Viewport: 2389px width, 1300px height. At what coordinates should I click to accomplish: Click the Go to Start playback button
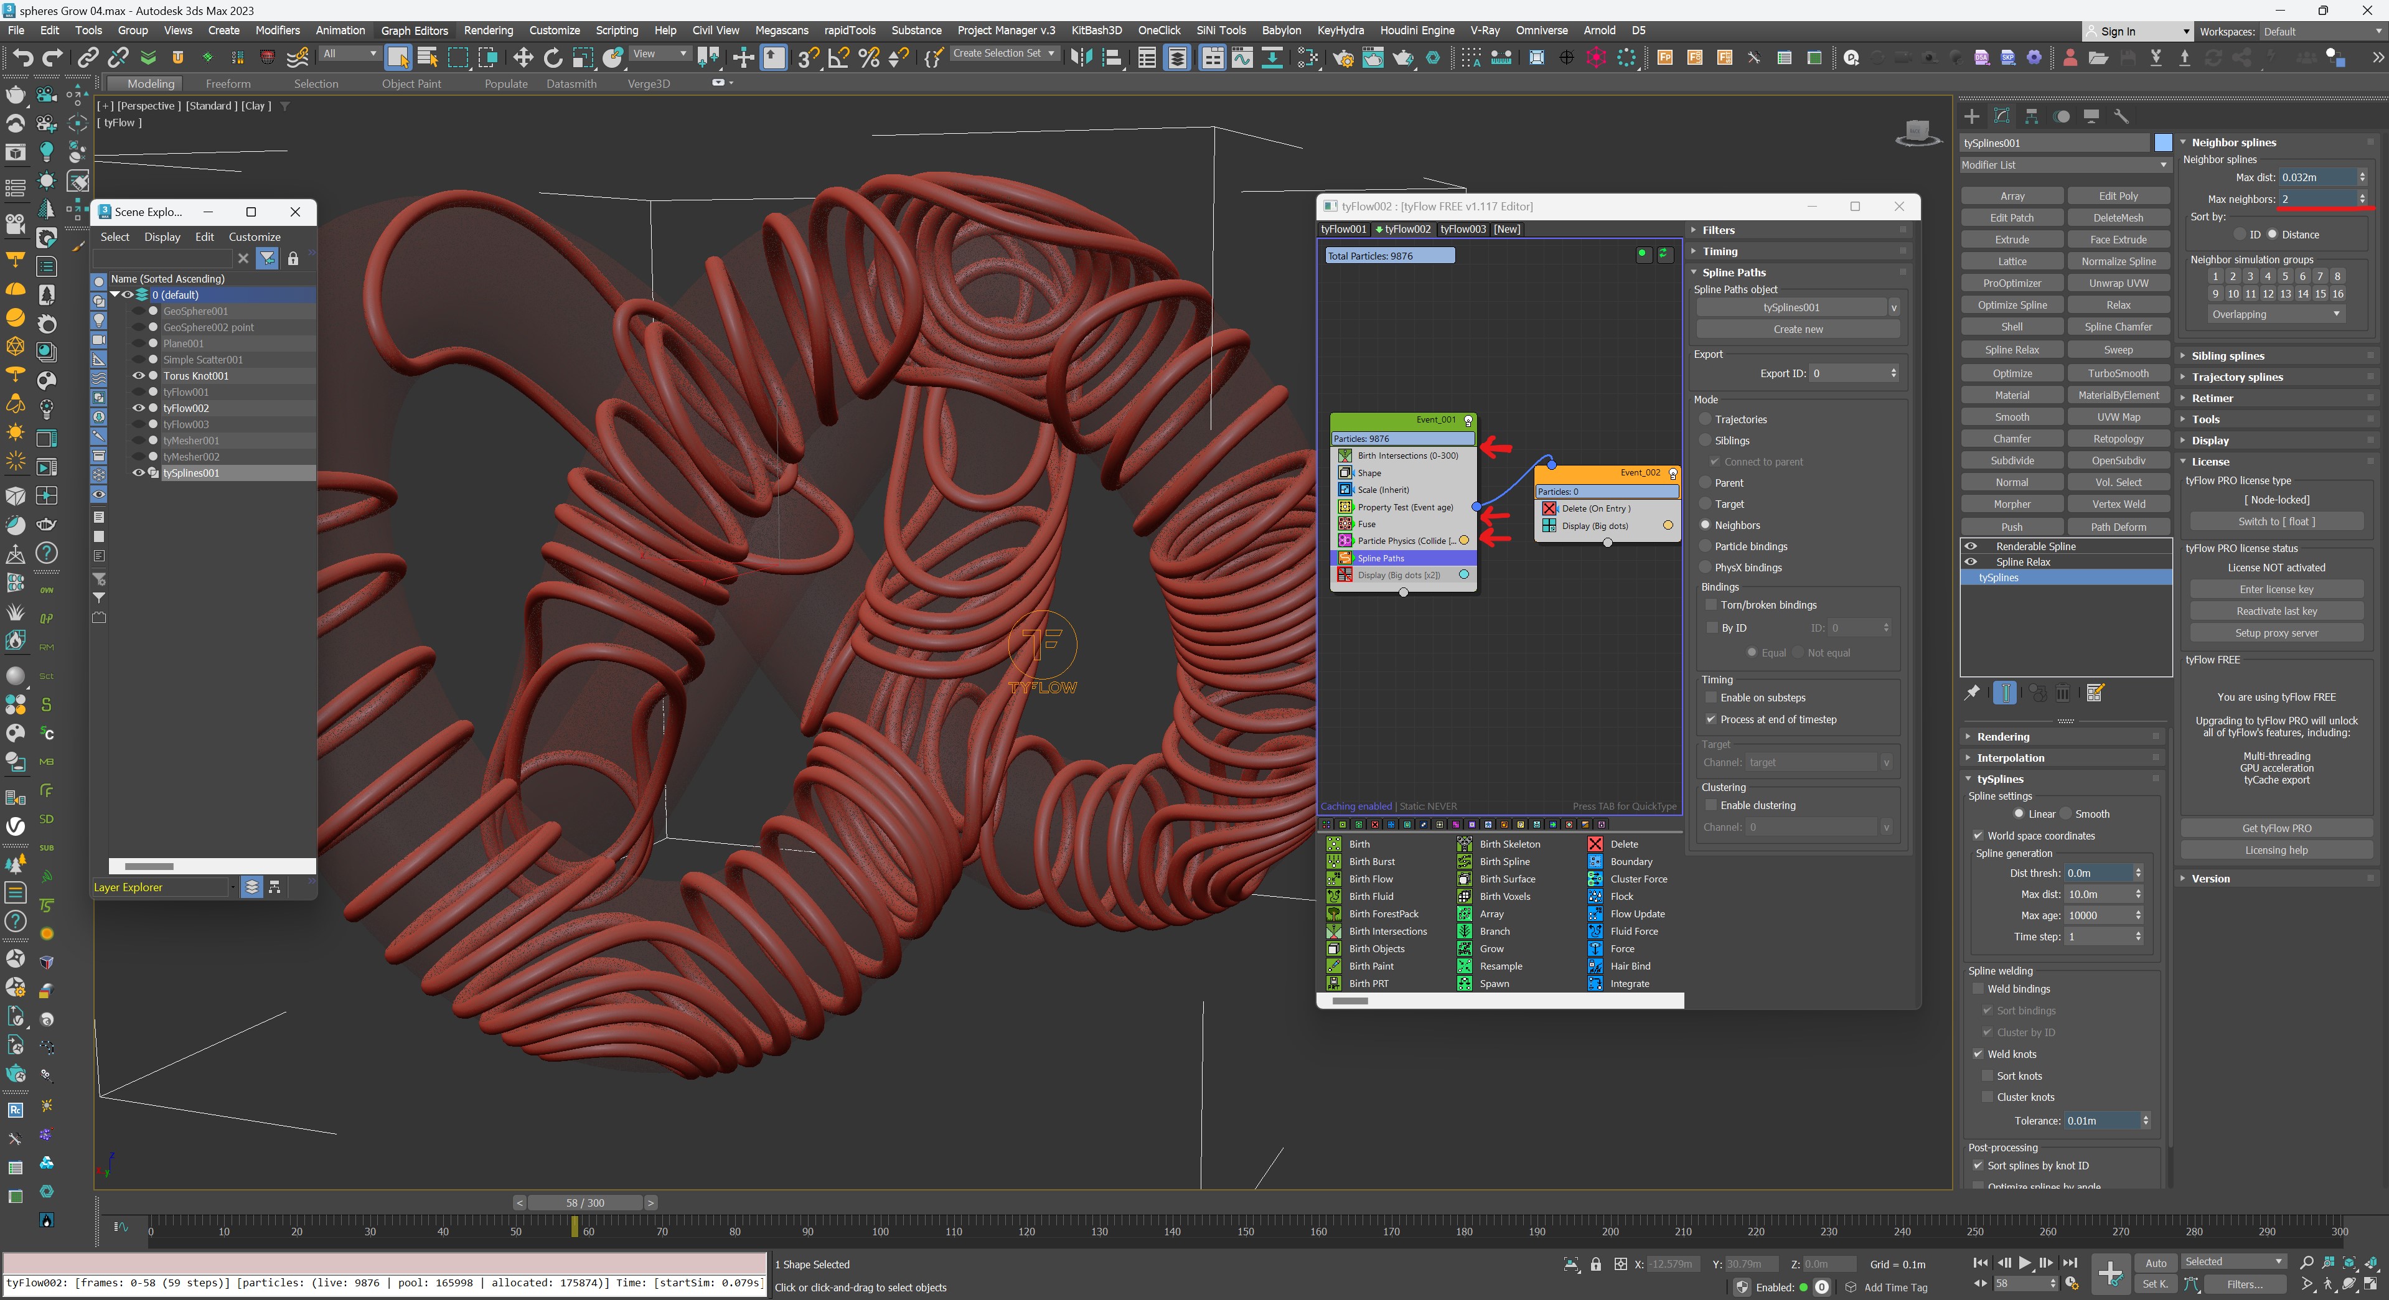[1981, 1263]
